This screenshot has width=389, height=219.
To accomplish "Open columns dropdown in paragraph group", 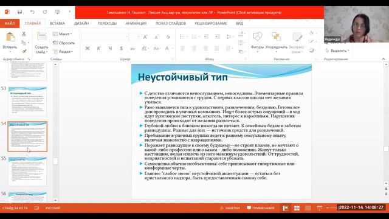I will (x=229, y=49).
